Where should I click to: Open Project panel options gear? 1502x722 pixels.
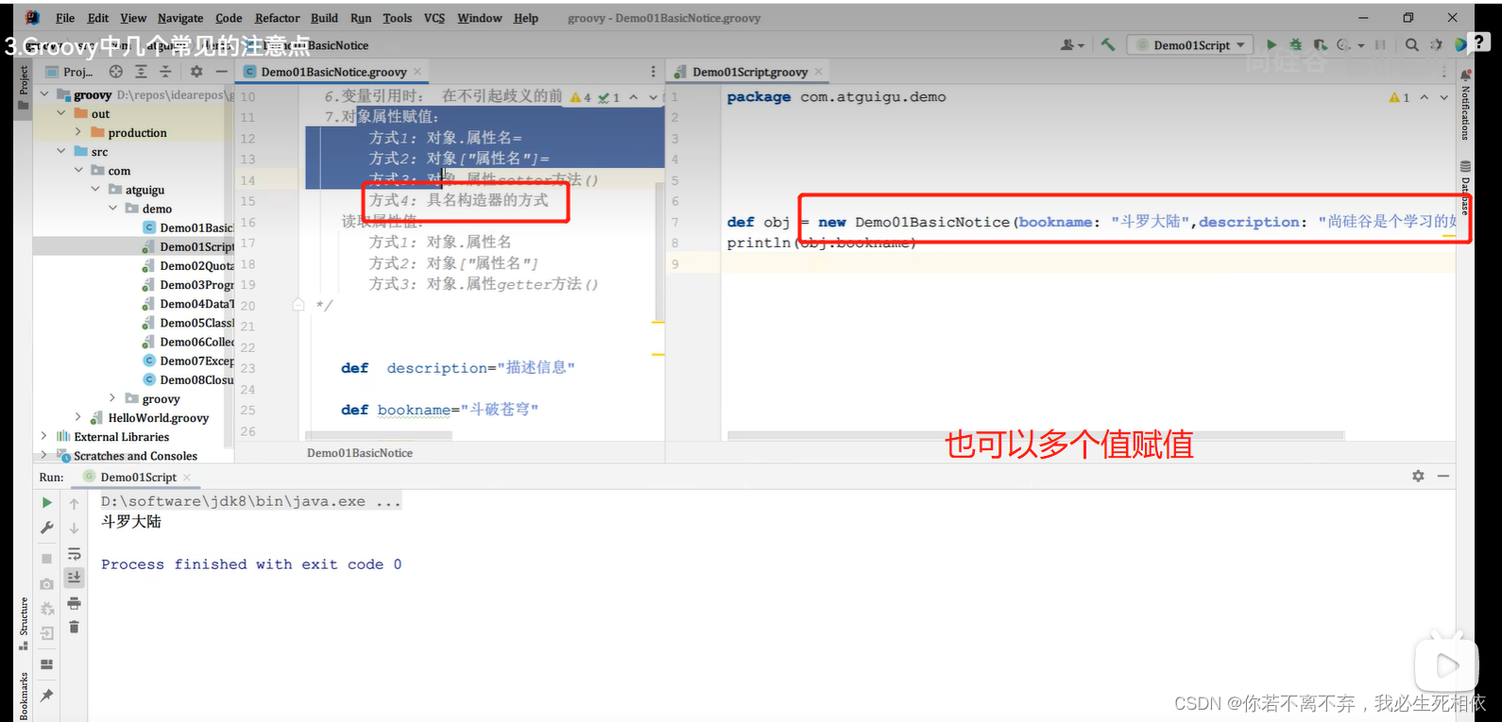(x=196, y=72)
